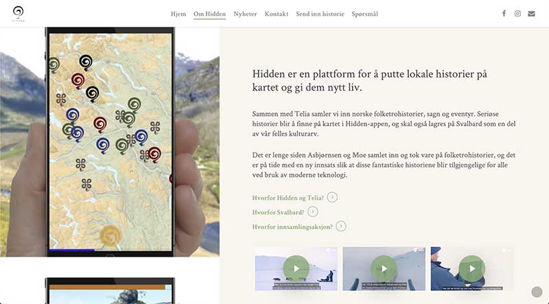Expand arrow next to Hvorfor innsamlingsaksjon
This screenshot has height=304, width=549.
(341, 226)
